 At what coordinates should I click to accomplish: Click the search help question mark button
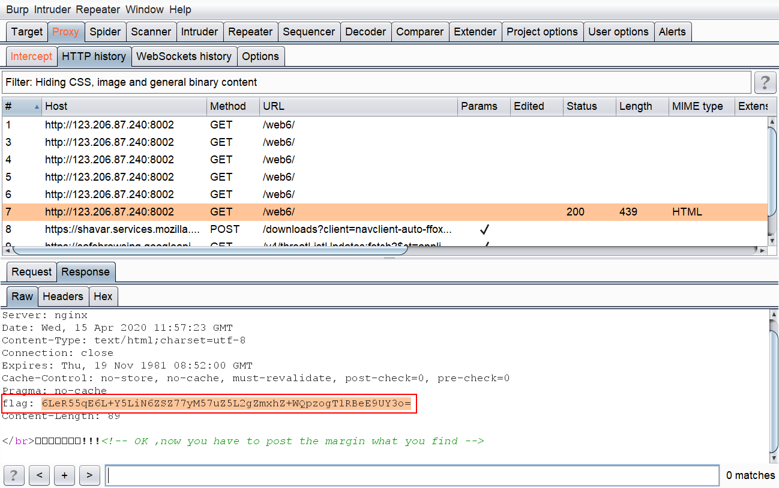[14, 475]
